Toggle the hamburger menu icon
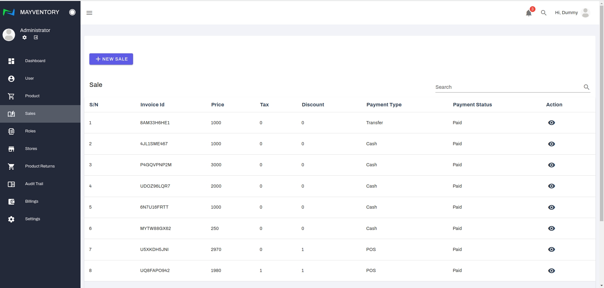 pos(89,13)
